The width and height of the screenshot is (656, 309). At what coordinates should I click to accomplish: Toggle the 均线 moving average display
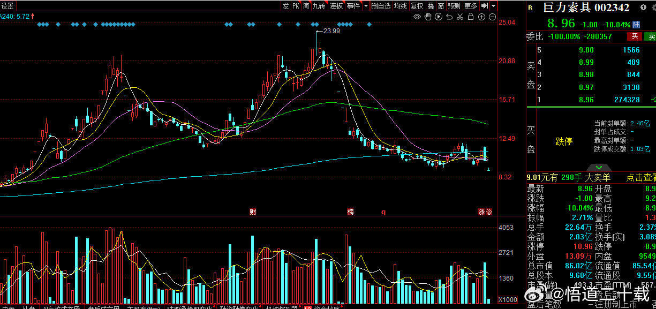[x=401, y=6]
